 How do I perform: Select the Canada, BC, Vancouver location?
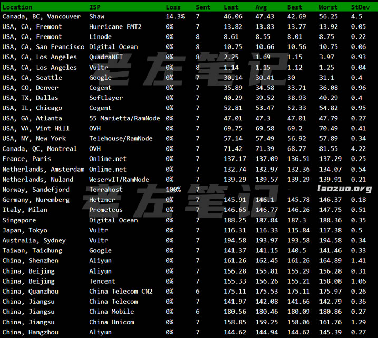[x=42, y=17]
